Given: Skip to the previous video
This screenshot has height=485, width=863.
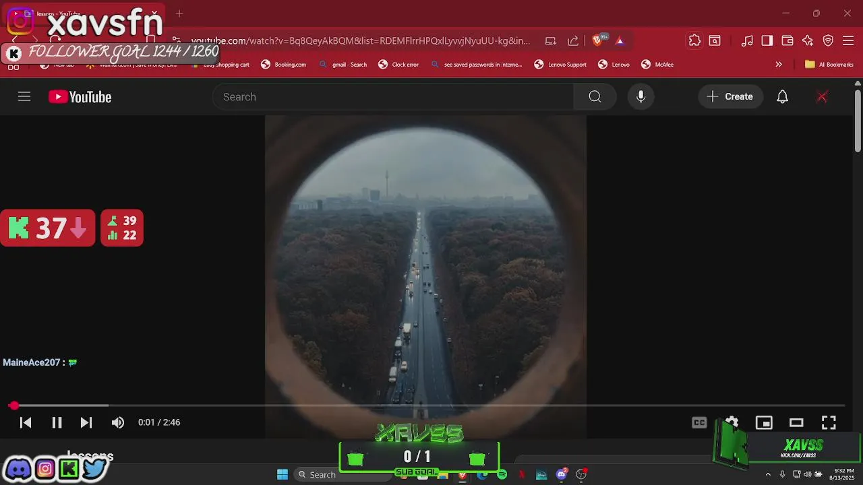Looking at the screenshot, I should (x=26, y=422).
